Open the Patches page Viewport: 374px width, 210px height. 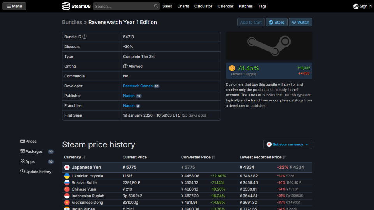(246, 6)
